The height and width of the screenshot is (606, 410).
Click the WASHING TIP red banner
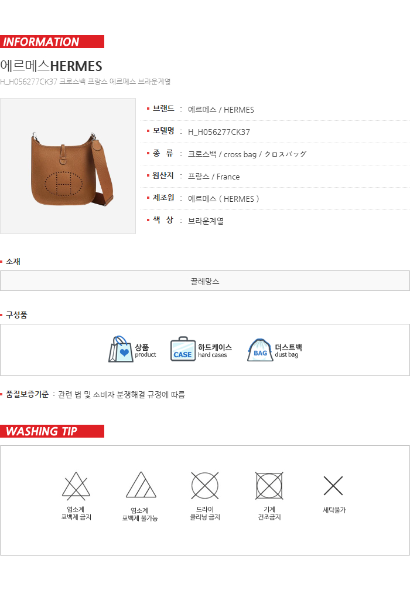pyautogui.click(x=52, y=431)
